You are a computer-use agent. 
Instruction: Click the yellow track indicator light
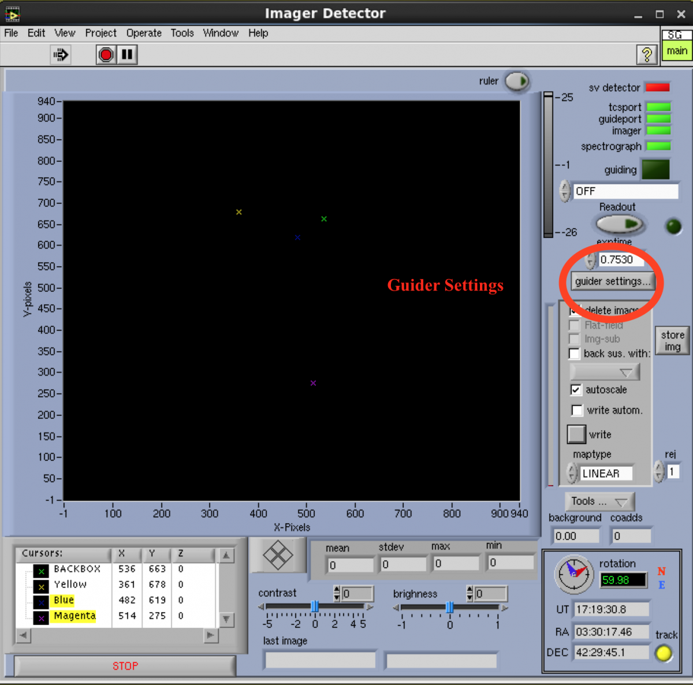(664, 653)
